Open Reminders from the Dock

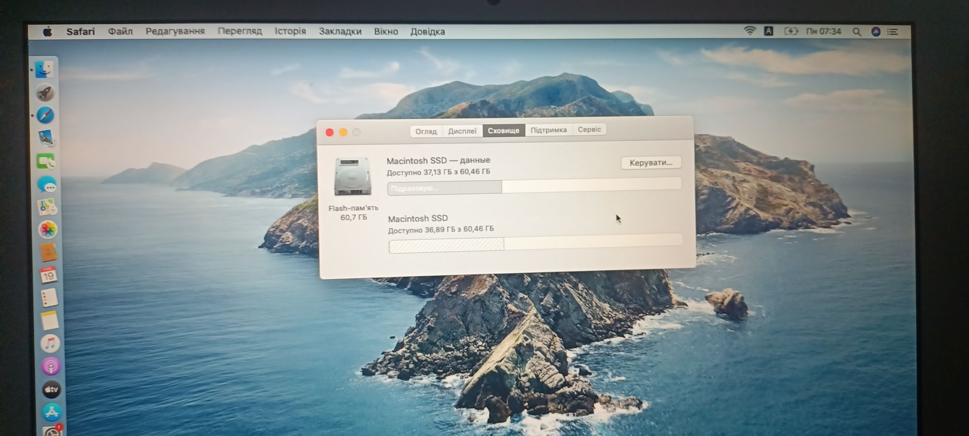(x=49, y=298)
